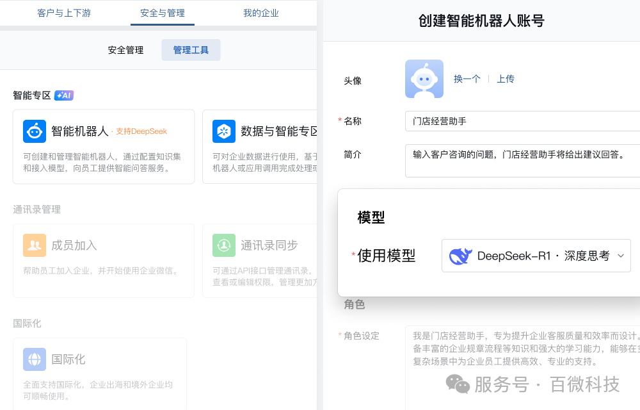Expand the DeepSeek-R1 深度思考 chevron
Screen dimensions: 640x410
[620, 256]
